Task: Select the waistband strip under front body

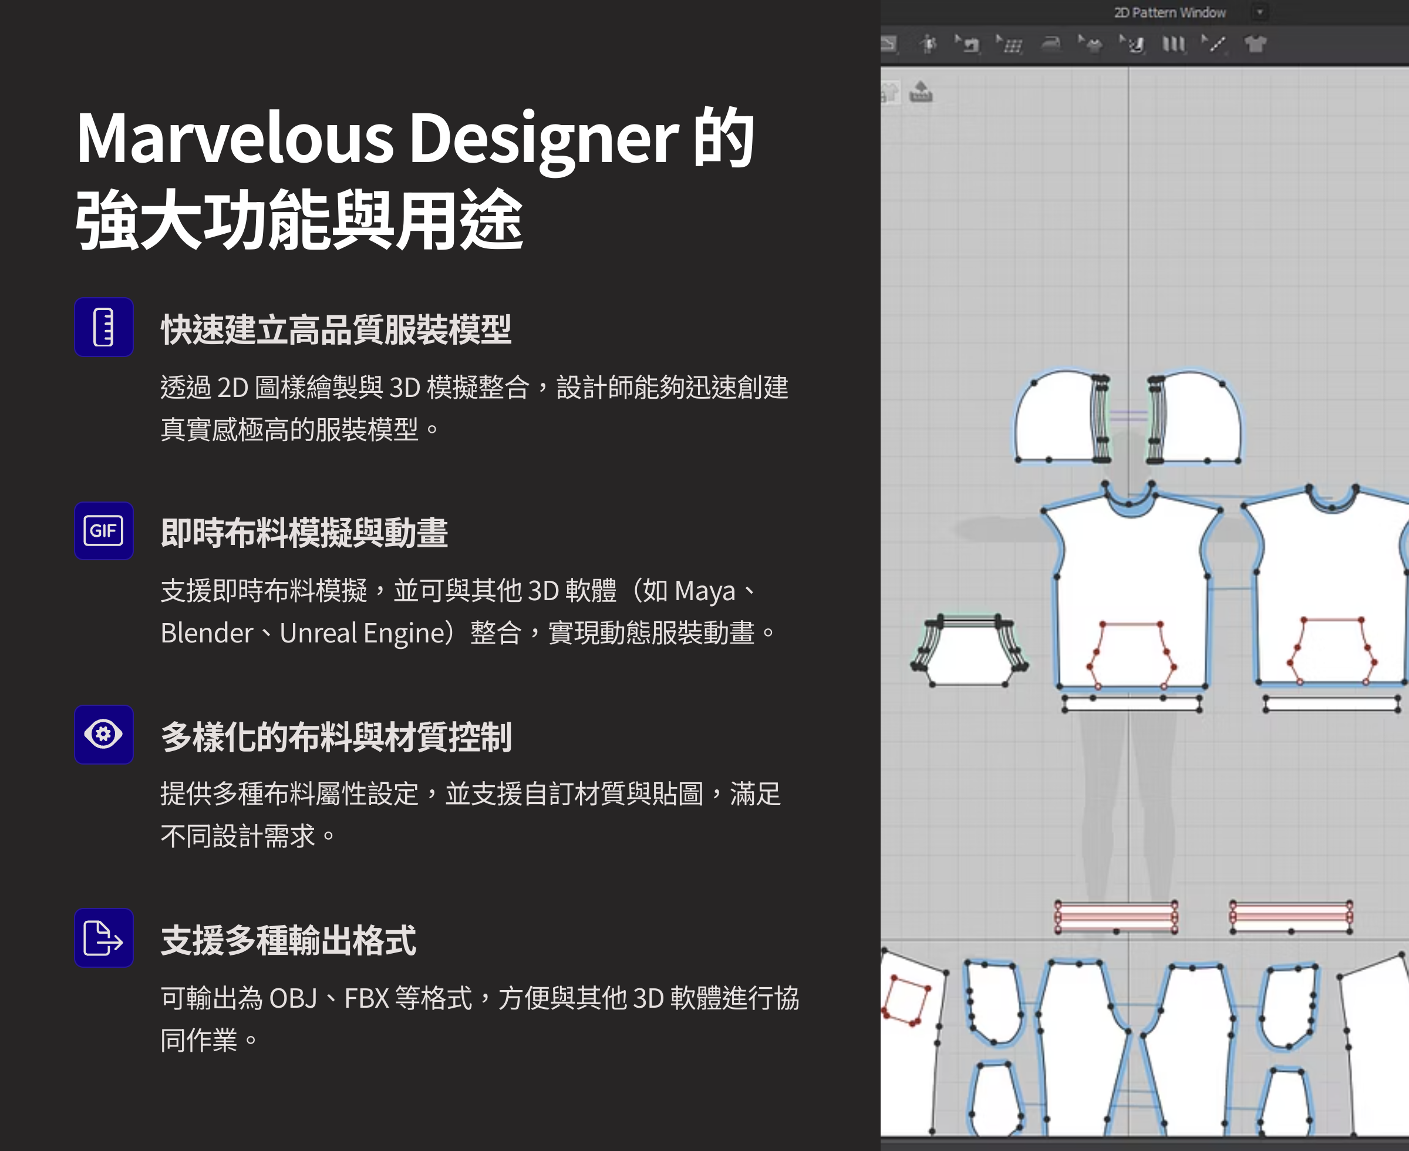Action: 1132,704
